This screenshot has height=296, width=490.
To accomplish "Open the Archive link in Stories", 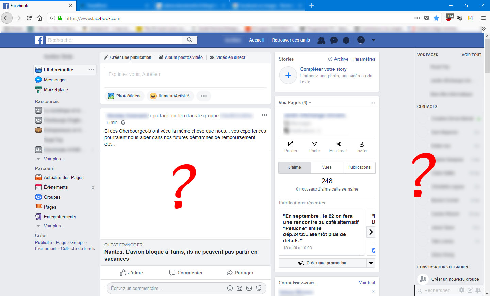I will tap(341, 59).
